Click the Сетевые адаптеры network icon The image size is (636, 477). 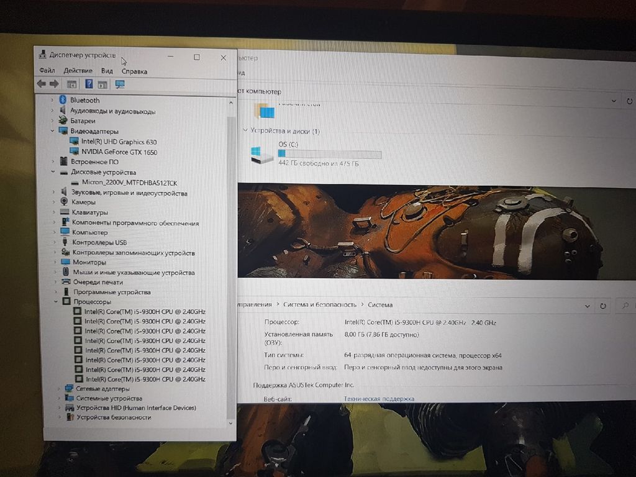(69, 389)
